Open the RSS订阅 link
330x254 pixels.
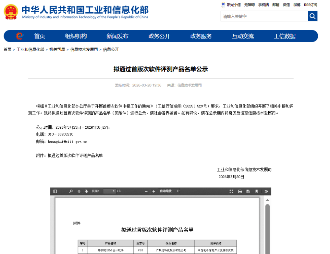coord(311,5)
